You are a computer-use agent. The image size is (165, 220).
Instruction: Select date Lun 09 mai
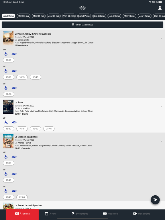pos(114,16)
